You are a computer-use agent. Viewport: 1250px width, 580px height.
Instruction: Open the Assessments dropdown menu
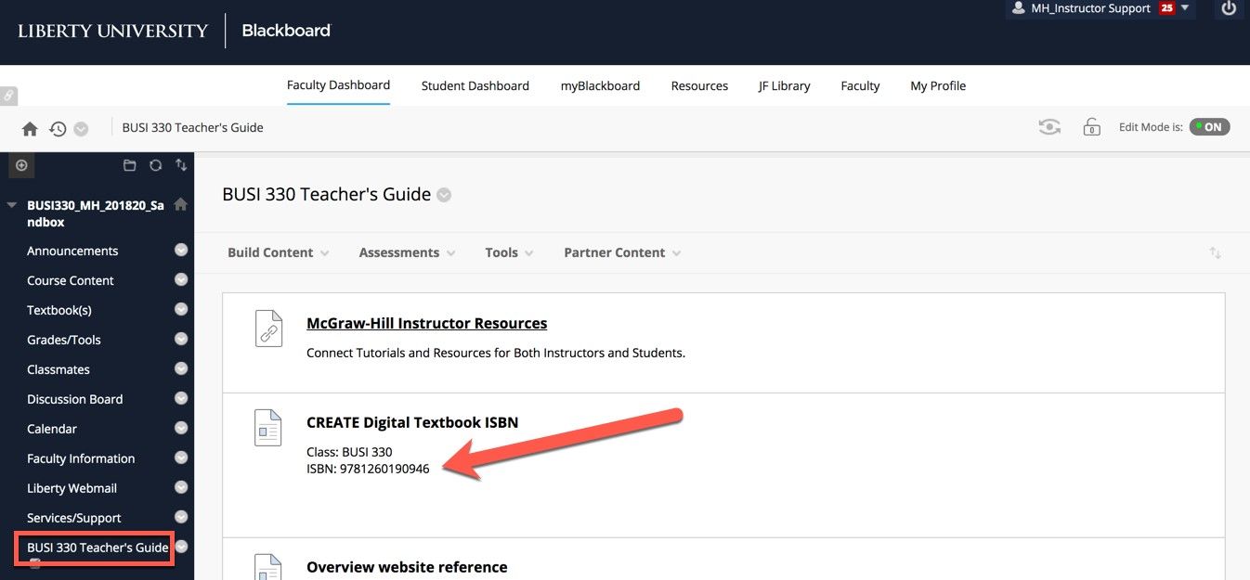click(x=408, y=252)
